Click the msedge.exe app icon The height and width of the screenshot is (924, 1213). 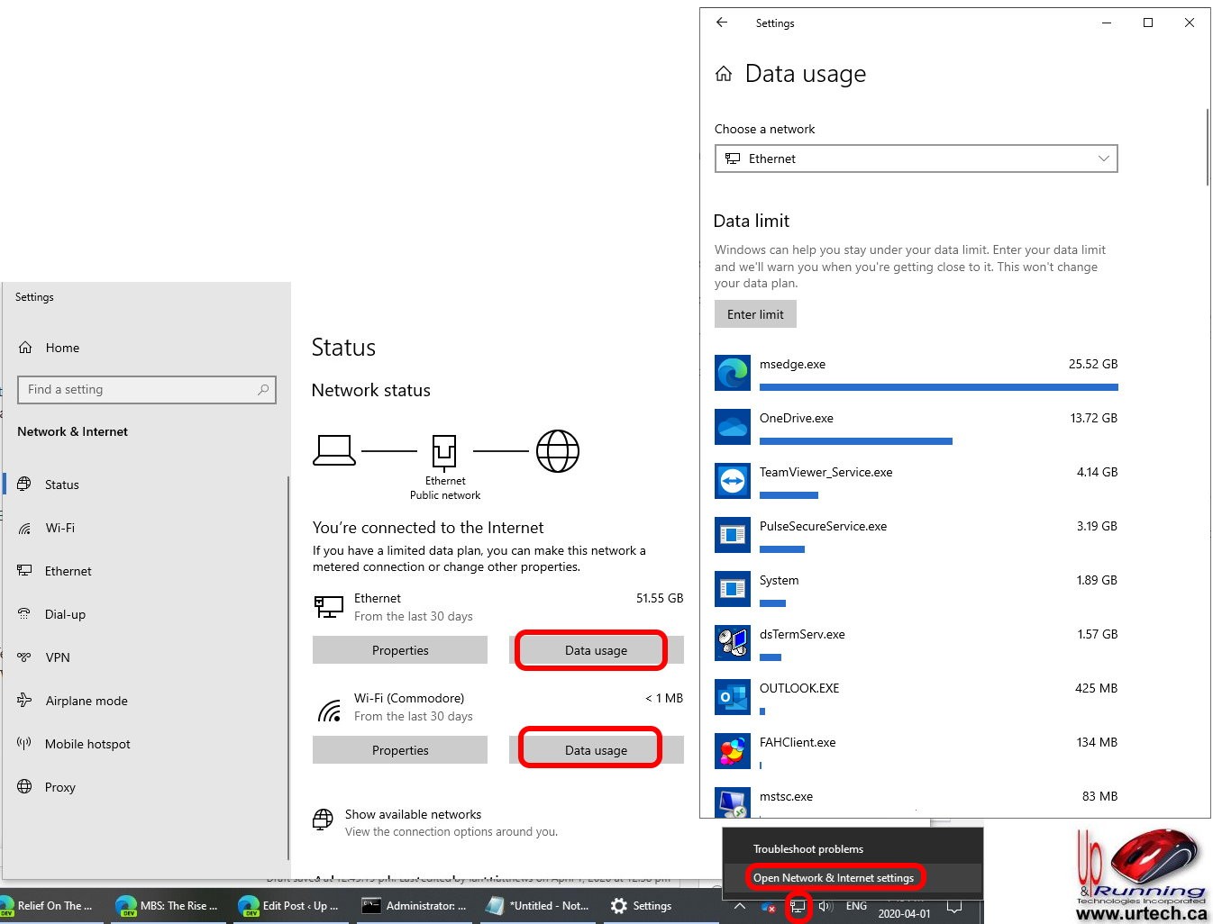(x=733, y=373)
